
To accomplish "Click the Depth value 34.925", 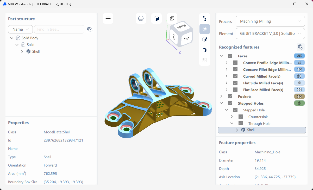I will point(260,169).
